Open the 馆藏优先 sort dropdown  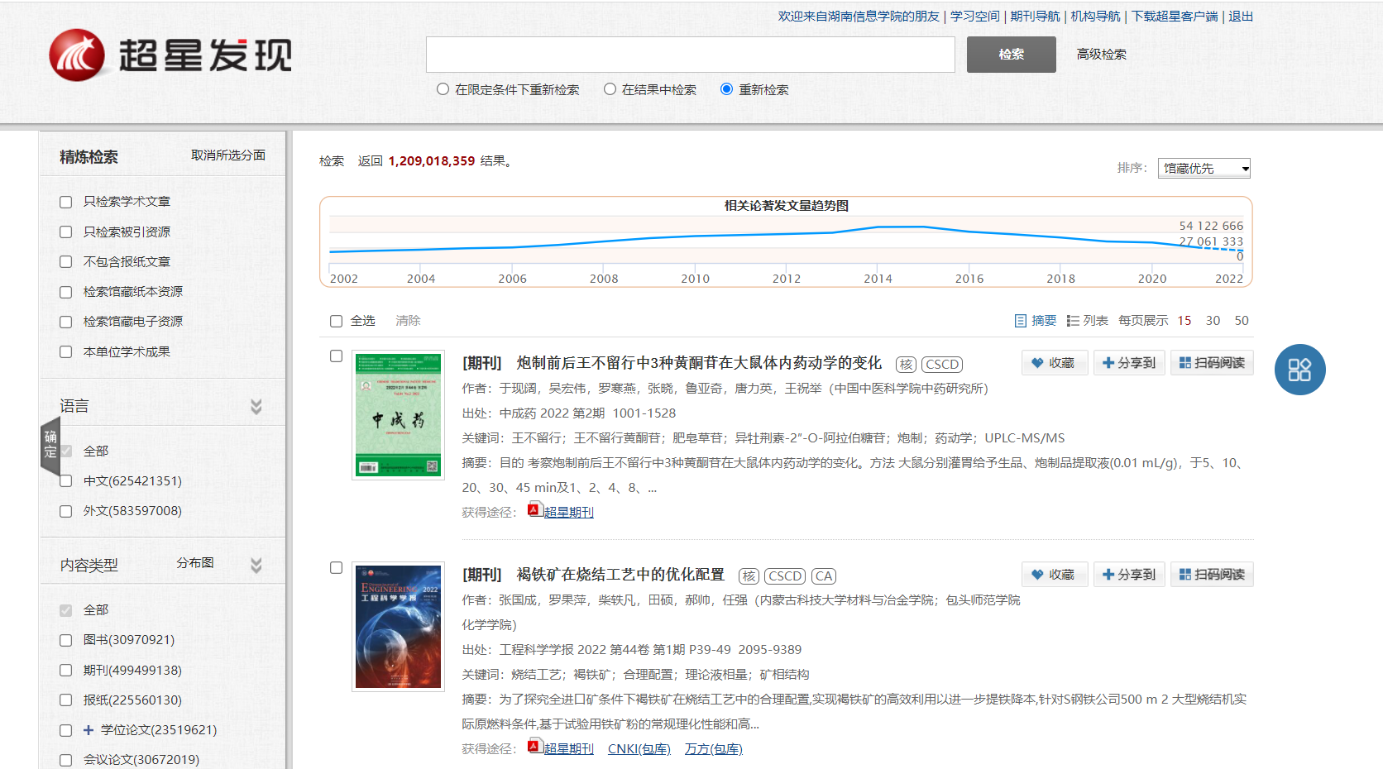click(x=1204, y=169)
